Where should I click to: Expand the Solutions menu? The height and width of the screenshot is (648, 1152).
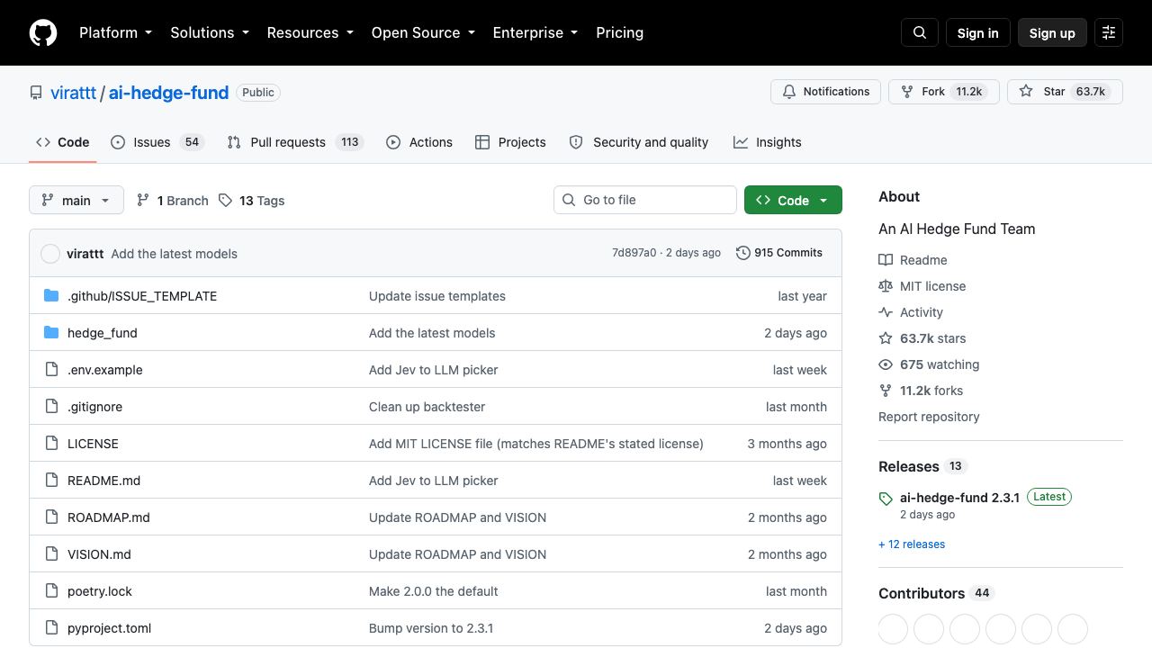(210, 32)
